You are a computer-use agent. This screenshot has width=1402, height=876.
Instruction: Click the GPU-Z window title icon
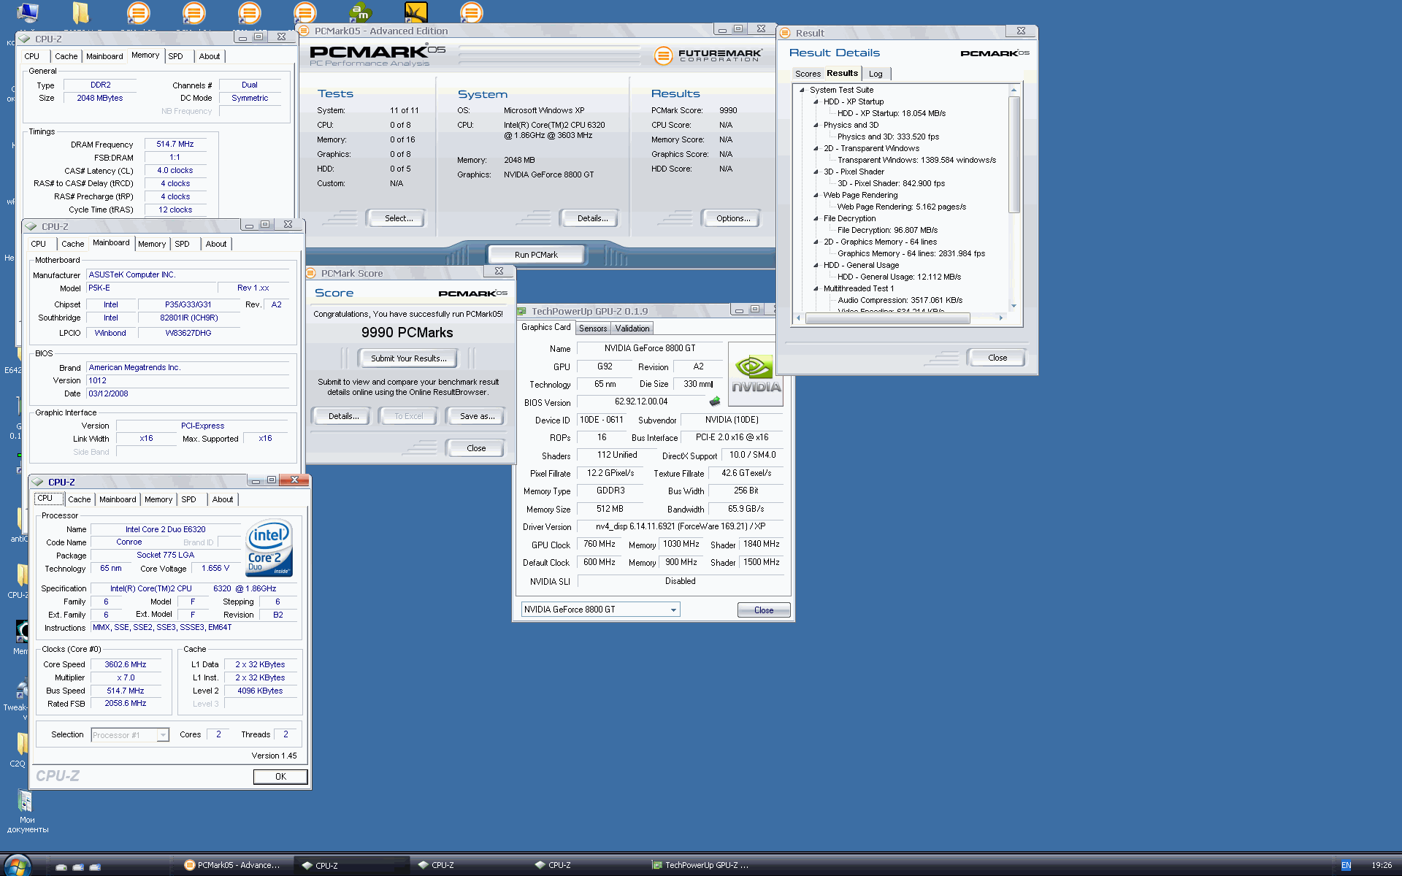tap(521, 311)
